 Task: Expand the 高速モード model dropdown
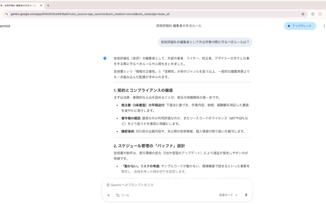[x=228, y=195]
